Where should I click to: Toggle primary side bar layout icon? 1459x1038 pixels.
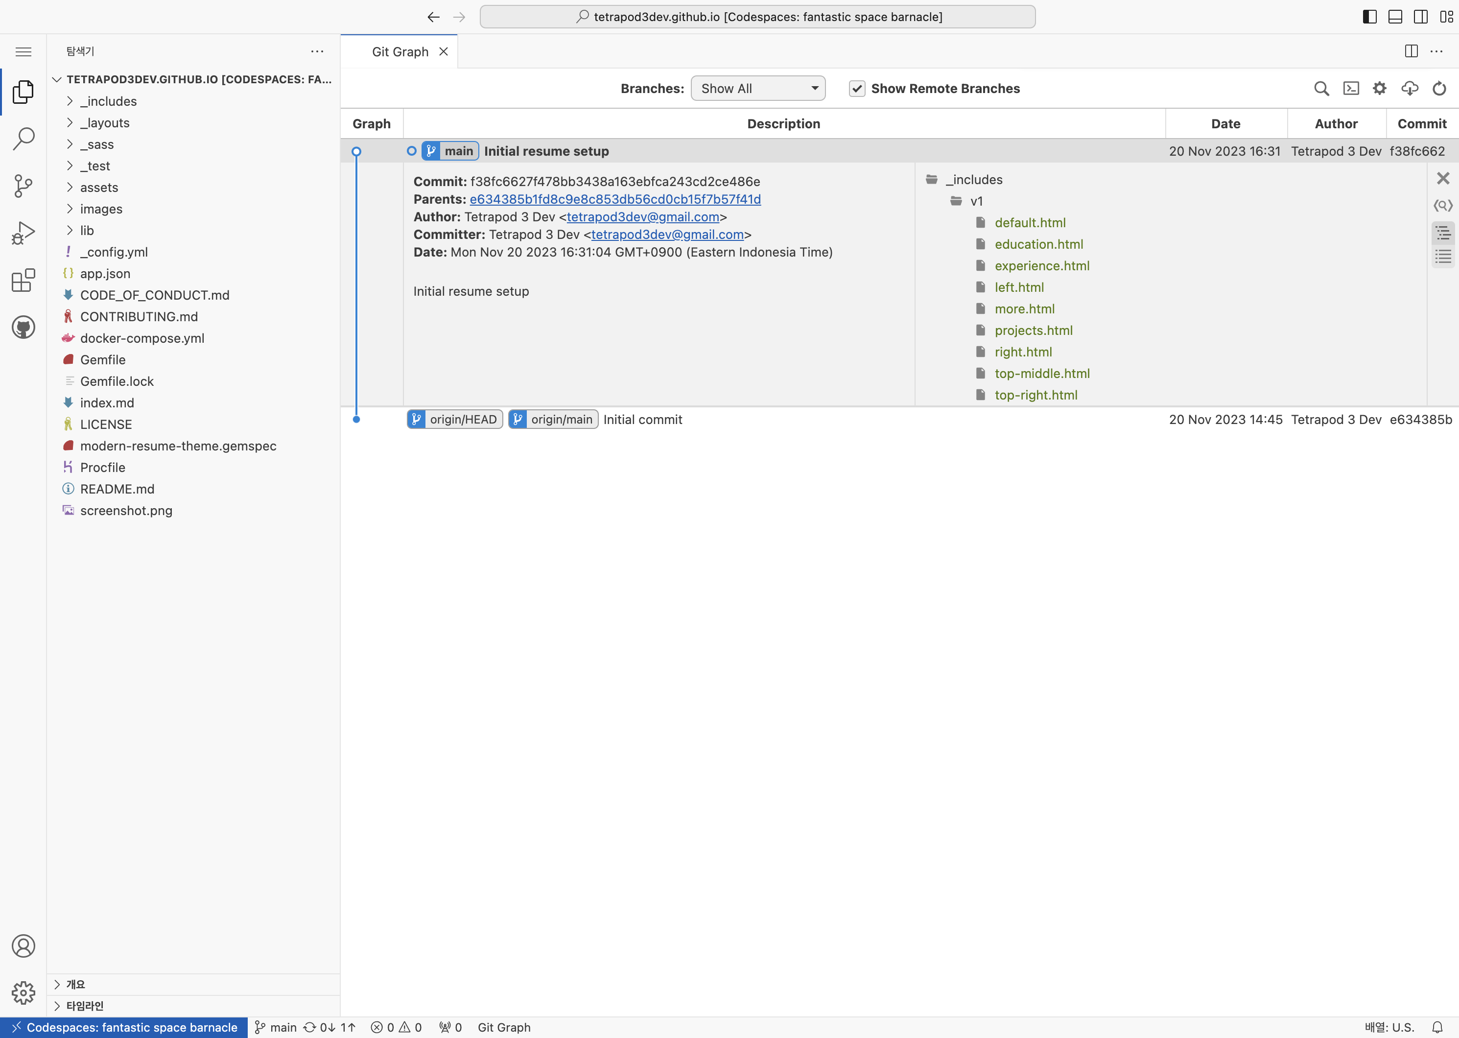pyautogui.click(x=1369, y=17)
